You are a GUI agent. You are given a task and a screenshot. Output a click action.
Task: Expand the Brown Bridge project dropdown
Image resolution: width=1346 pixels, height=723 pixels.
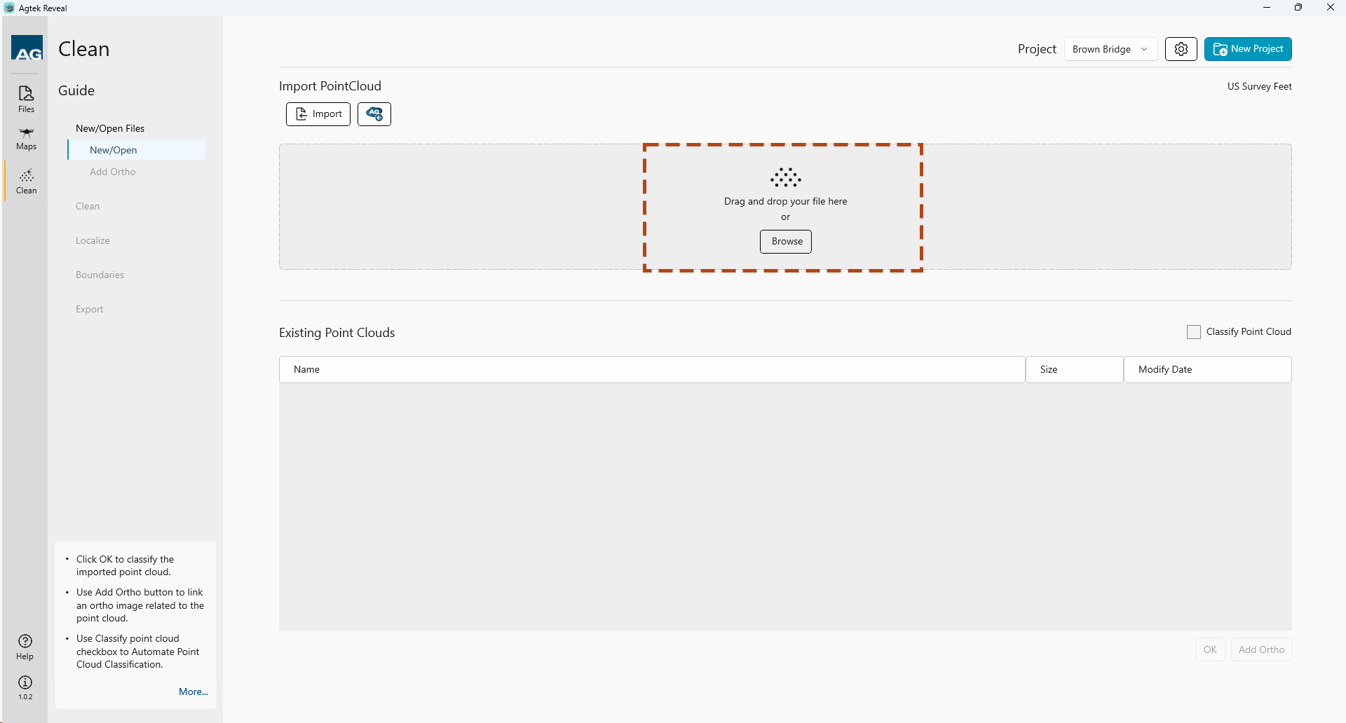pos(1110,49)
